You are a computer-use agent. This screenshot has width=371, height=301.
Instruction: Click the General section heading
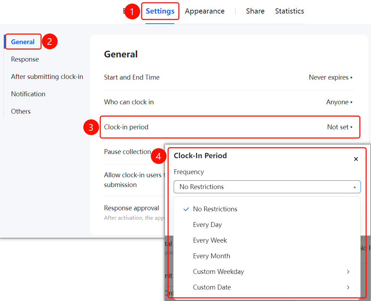point(121,54)
